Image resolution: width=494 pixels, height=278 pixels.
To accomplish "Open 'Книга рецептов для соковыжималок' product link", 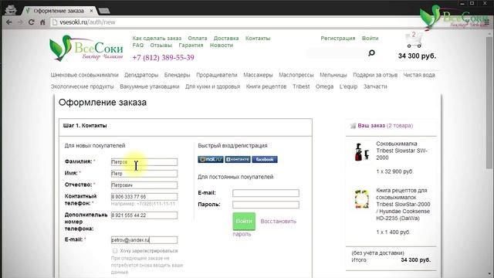I will point(403,204).
